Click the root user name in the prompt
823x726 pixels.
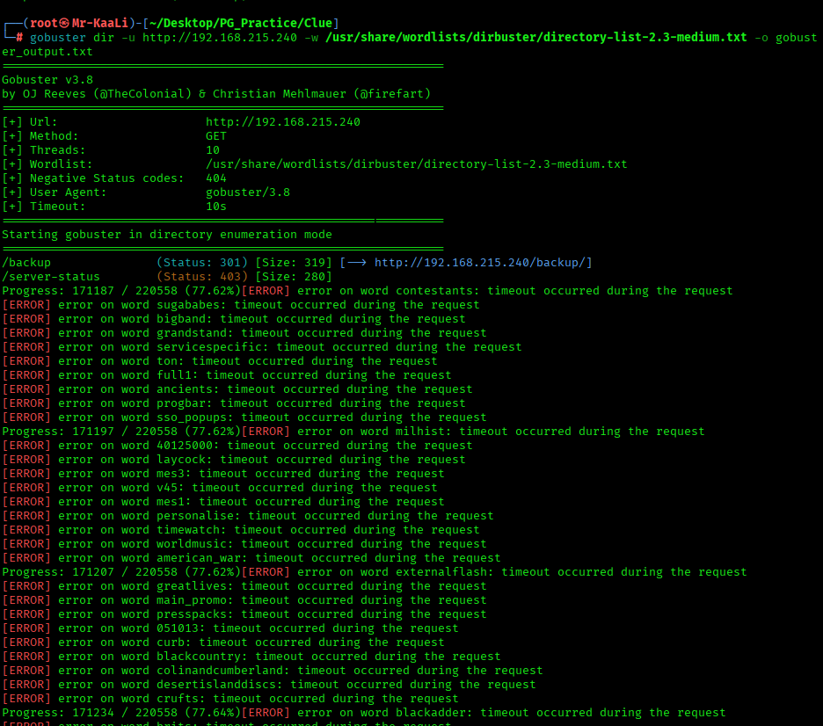point(44,23)
